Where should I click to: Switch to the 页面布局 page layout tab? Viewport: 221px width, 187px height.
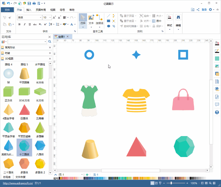pyautogui.click(x=41, y=10)
